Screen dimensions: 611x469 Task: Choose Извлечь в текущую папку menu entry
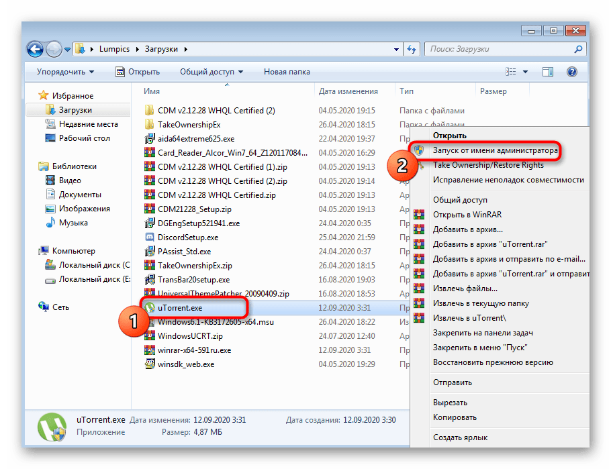point(481,303)
